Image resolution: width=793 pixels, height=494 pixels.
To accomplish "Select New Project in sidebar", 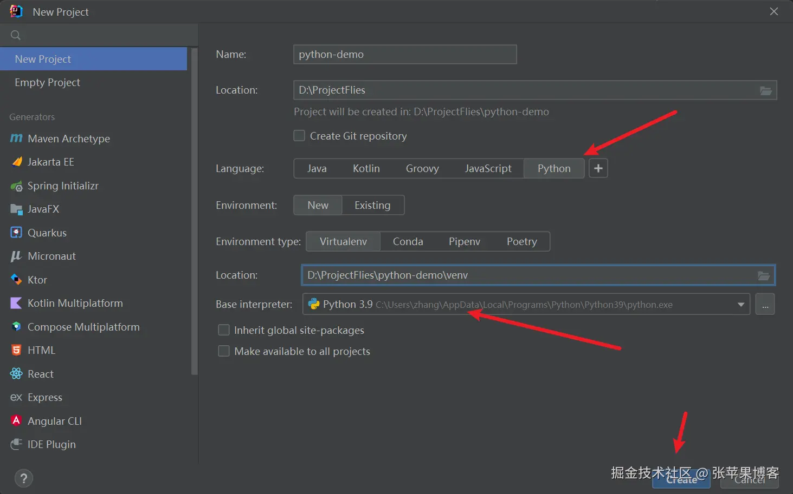I will [x=93, y=59].
